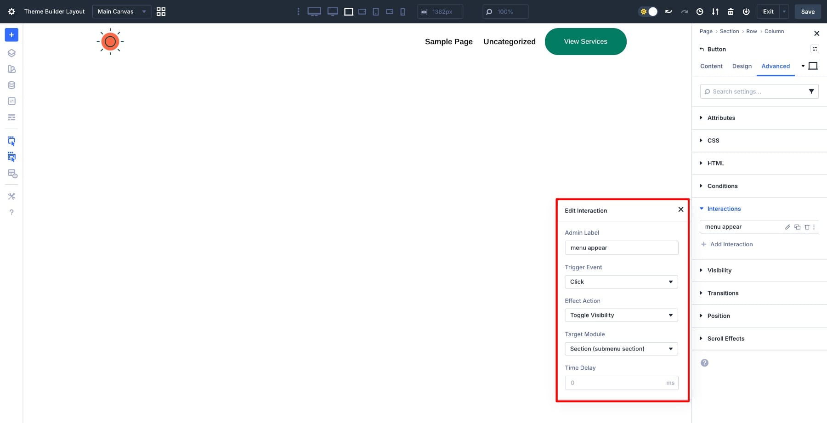This screenshot has height=423, width=827.
Task: Open the design presets panel
Action: [x=11, y=69]
